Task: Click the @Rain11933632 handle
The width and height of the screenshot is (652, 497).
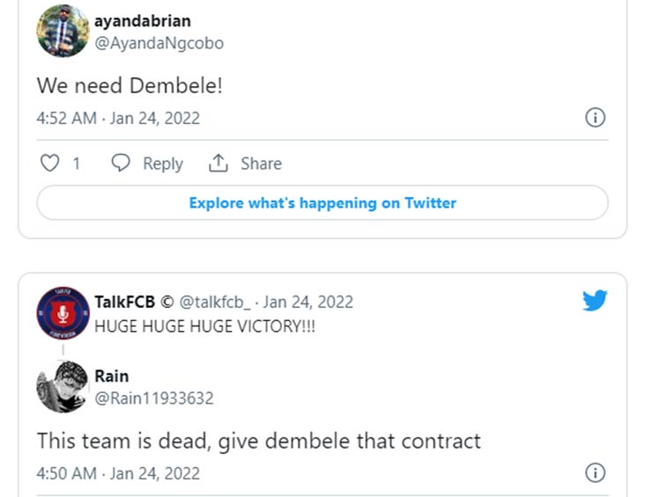Action: click(x=154, y=398)
